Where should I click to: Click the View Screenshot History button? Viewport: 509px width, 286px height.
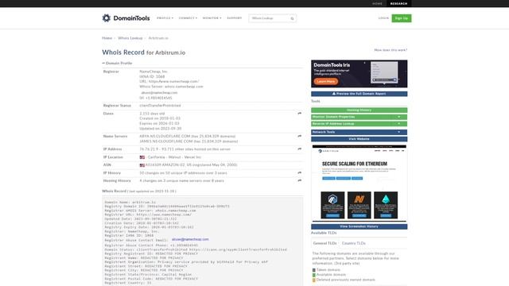pyautogui.click(x=359, y=226)
